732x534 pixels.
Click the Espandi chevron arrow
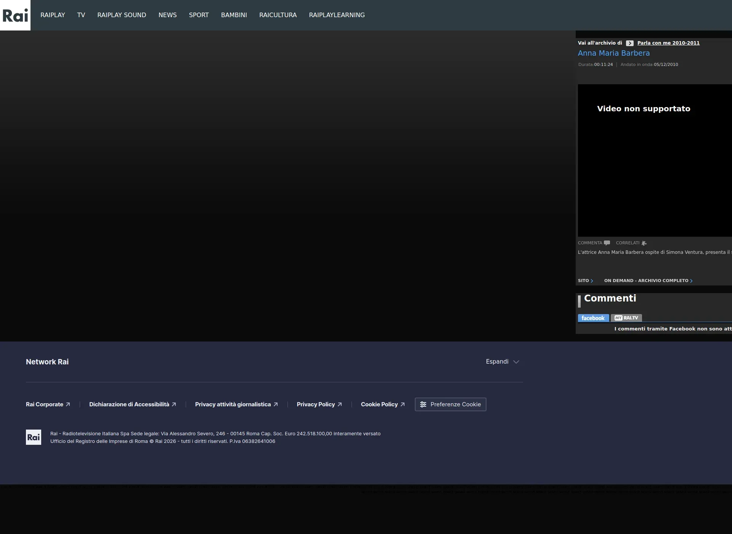click(x=516, y=362)
